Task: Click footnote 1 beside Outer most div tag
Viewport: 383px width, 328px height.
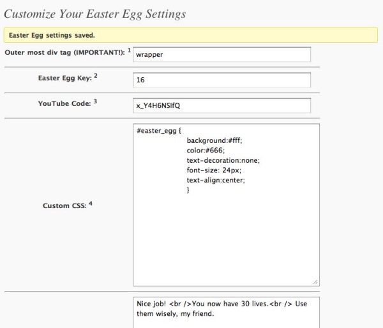Action: click(x=128, y=49)
